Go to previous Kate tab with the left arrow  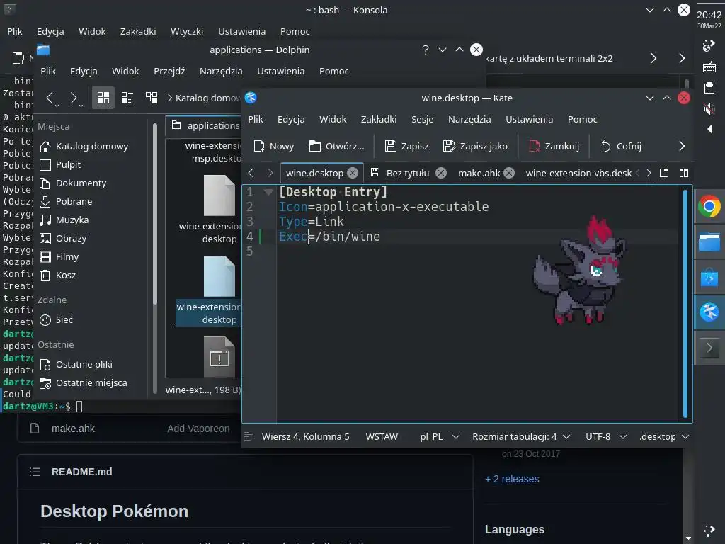pos(251,173)
